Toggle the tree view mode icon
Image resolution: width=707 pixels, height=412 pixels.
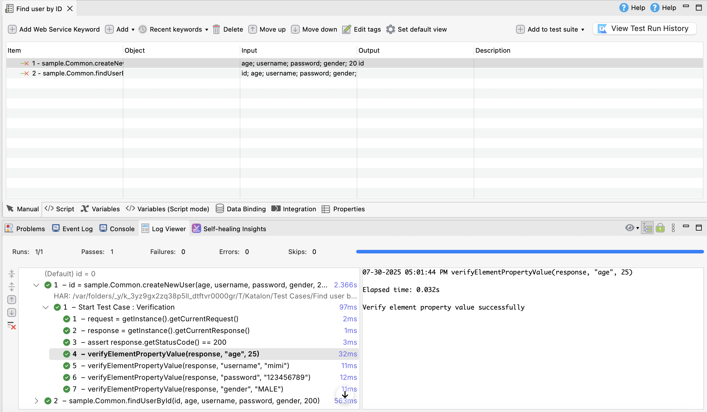click(647, 228)
